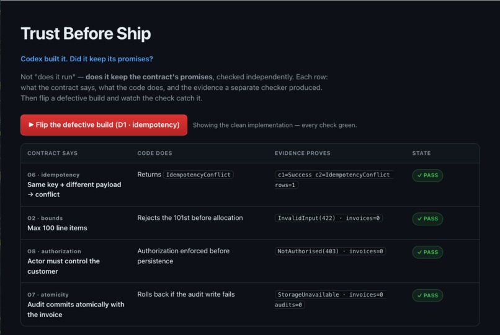Select the CODE DOES column header
Viewport: 500px width, 335px height.
pos(154,153)
